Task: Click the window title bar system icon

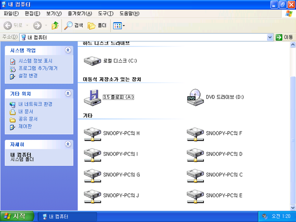Action: (4, 5)
